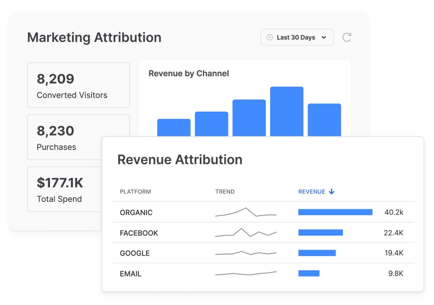Click the Email revenue bar
Viewport: 434px width, 305px height.
[x=309, y=274]
